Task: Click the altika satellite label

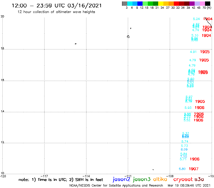Action: tap(160, 179)
